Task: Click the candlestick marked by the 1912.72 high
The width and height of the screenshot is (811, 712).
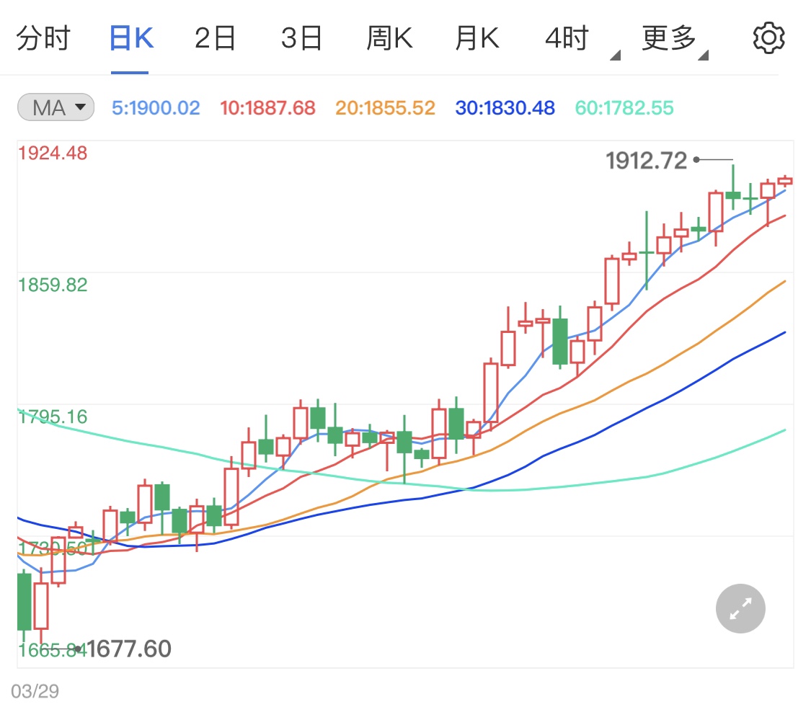Action: [x=733, y=189]
